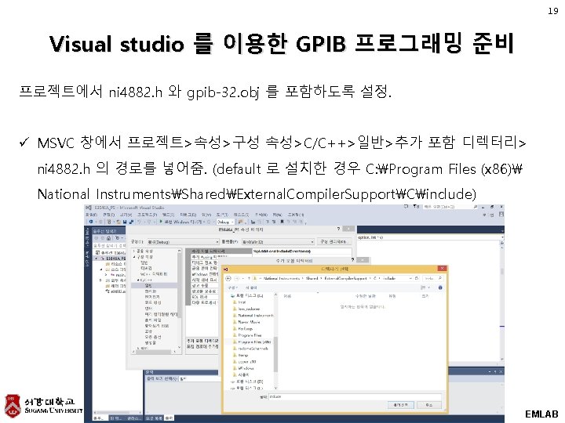Open the Organize dropdown in folder dialog
565x423 pixels.
[233, 287]
